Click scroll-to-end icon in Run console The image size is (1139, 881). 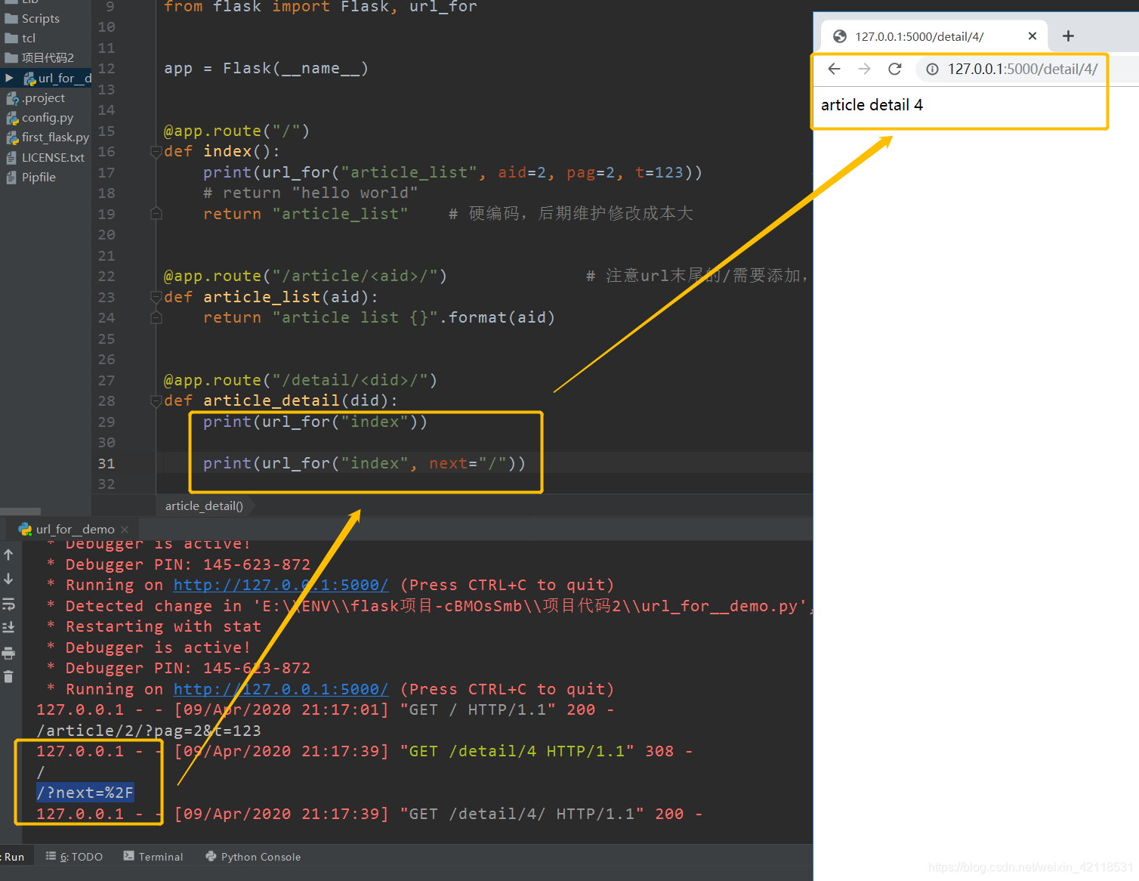coord(8,628)
